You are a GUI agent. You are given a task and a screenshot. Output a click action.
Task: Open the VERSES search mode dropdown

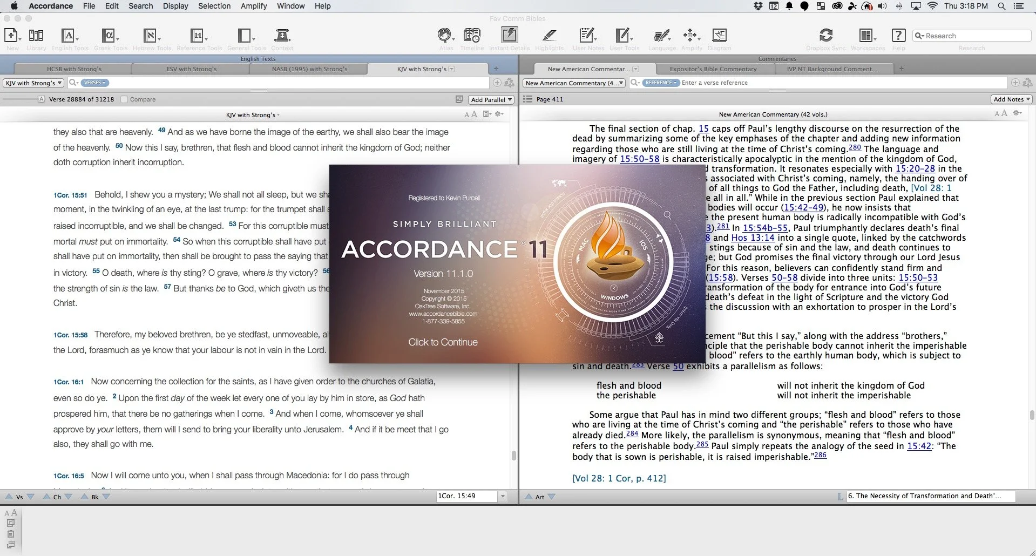[95, 83]
